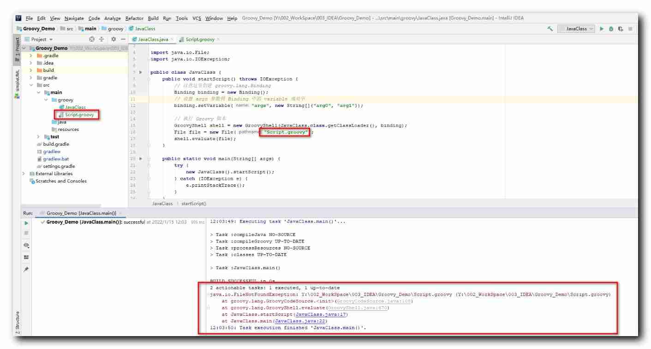Screen dimensions: 651x349
Task: Click the run gutter arrow beside main method
Action: pyautogui.click(x=141, y=159)
